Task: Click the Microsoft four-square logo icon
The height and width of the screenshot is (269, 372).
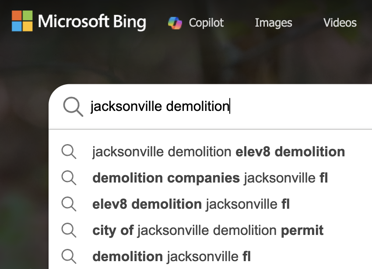Action: pyautogui.click(x=22, y=21)
